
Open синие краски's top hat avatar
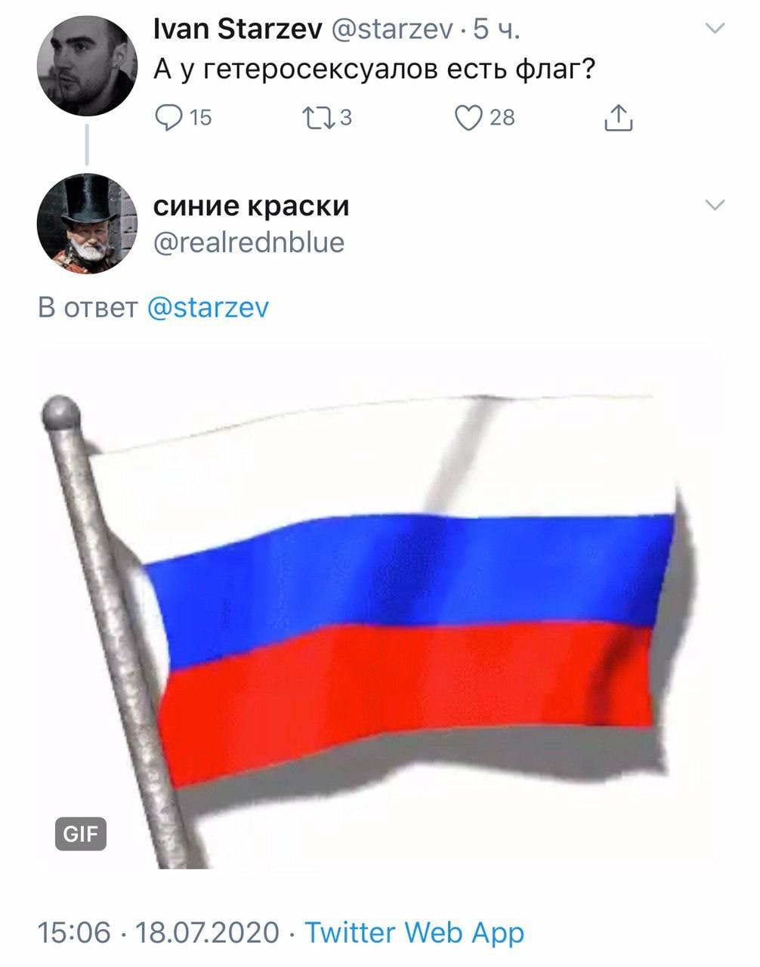[87, 224]
